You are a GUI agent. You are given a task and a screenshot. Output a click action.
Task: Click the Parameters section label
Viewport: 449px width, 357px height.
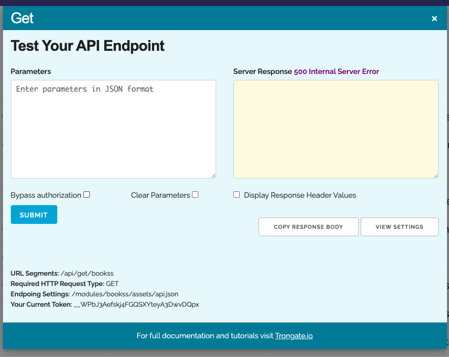31,71
